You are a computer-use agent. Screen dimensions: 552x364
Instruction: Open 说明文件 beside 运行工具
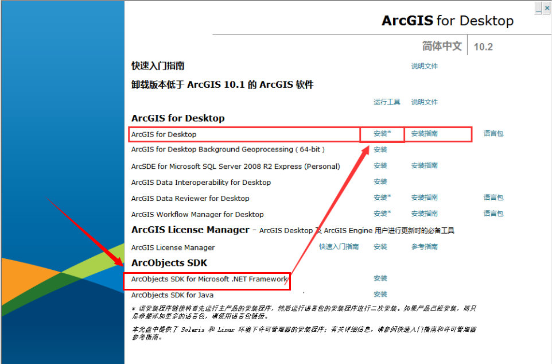coord(424,102)
